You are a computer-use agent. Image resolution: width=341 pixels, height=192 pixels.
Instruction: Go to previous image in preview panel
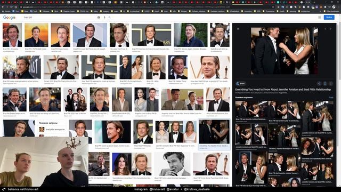tap(326, 29)
